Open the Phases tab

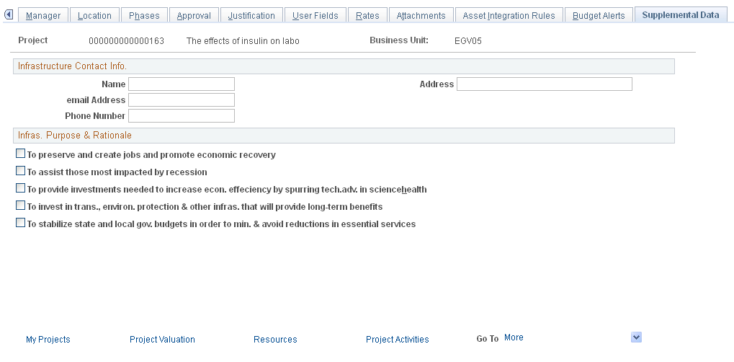coord(144,15)
